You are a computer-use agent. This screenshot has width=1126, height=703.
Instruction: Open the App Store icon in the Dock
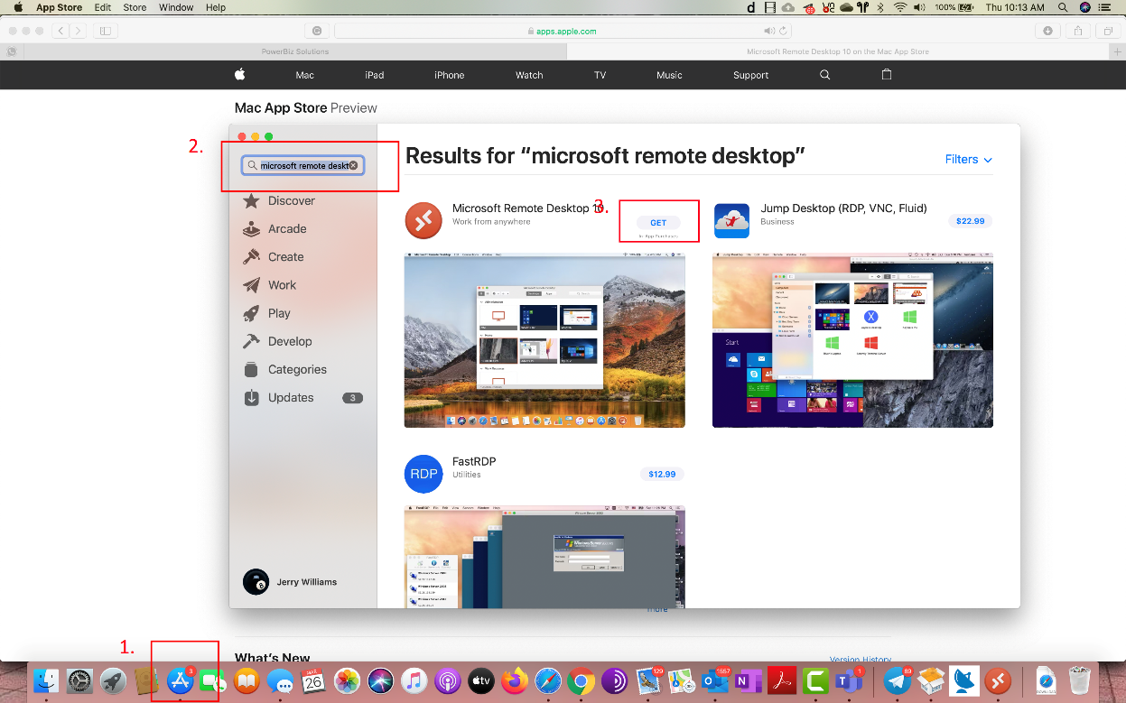pos(181,681)
